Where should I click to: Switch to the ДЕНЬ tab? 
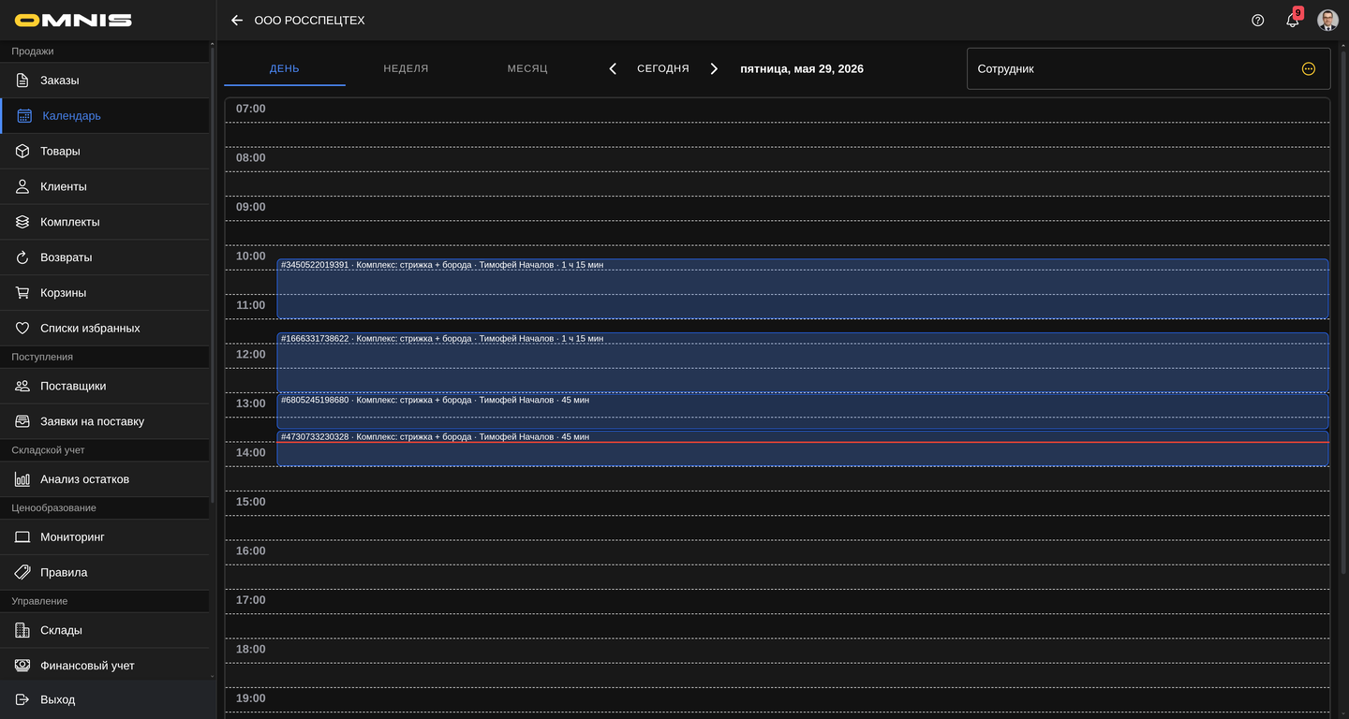(285, 69)
